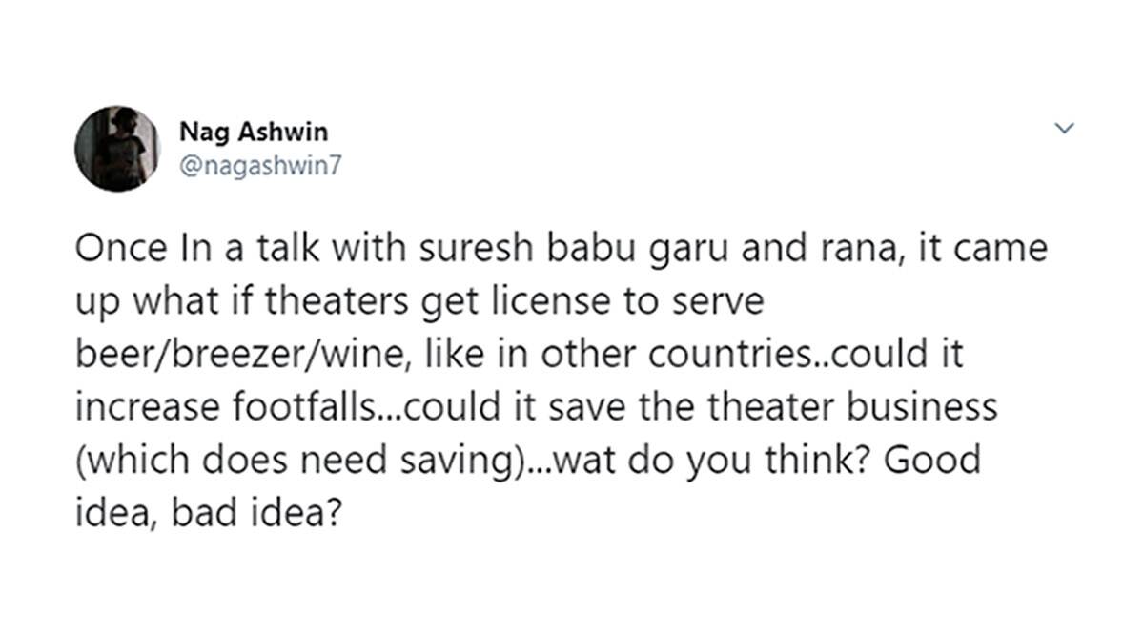Click the Nag Ashwin display name
The height and width of the screenshot is (636, 1144).
click(x=253, y=132)
